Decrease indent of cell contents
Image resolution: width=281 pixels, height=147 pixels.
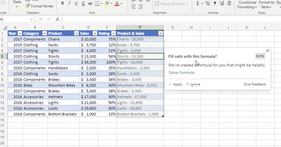coord(134,7)
